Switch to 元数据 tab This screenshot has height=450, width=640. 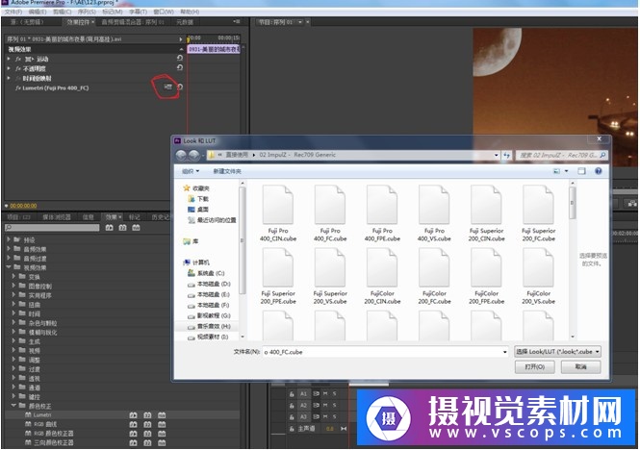[185, 21]
